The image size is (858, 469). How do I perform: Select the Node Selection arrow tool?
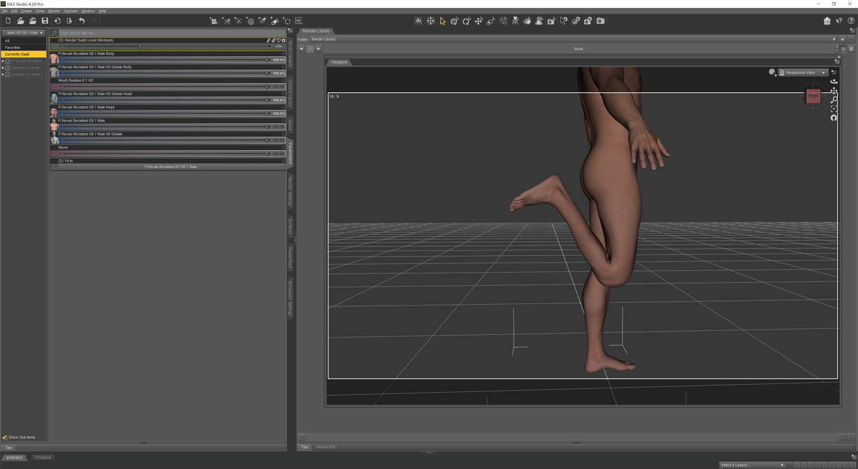[442, 21]
